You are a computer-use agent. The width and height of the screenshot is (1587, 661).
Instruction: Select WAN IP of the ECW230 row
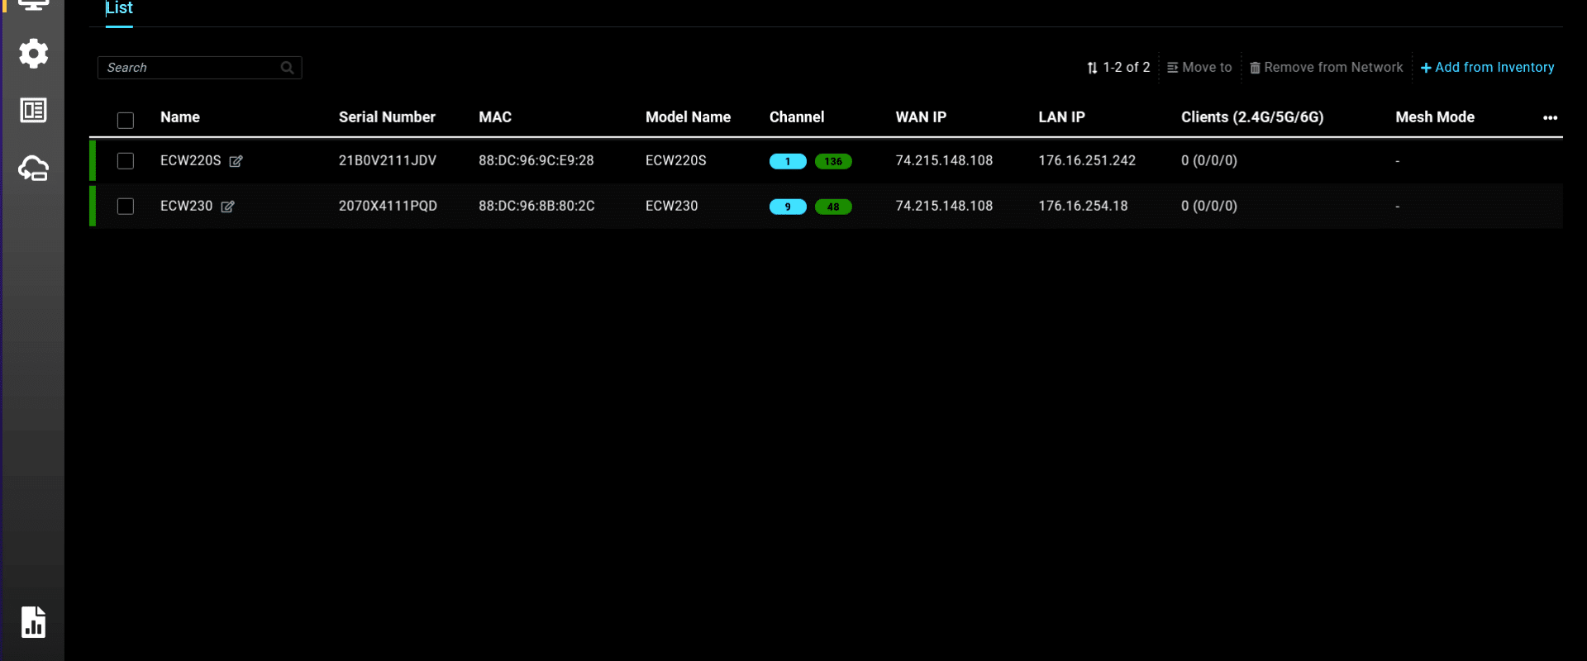pos(944,207)
